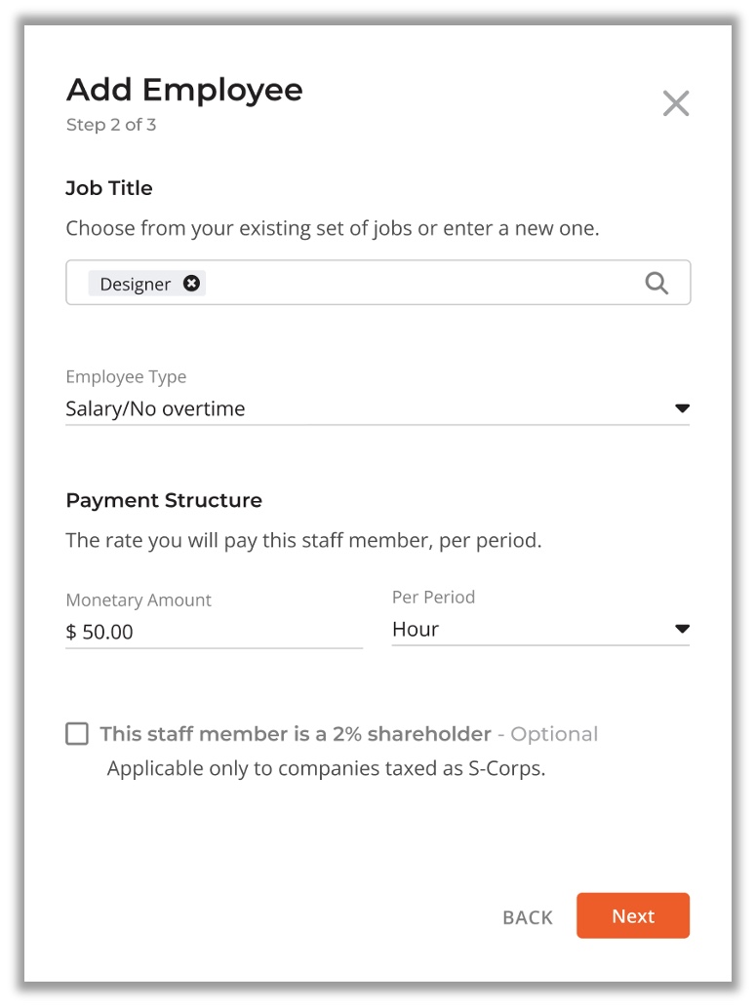Open the Salary/No overtime selection
This screenshot has width=755, height=1006.
pyautogui.click(x=377, y=408)
